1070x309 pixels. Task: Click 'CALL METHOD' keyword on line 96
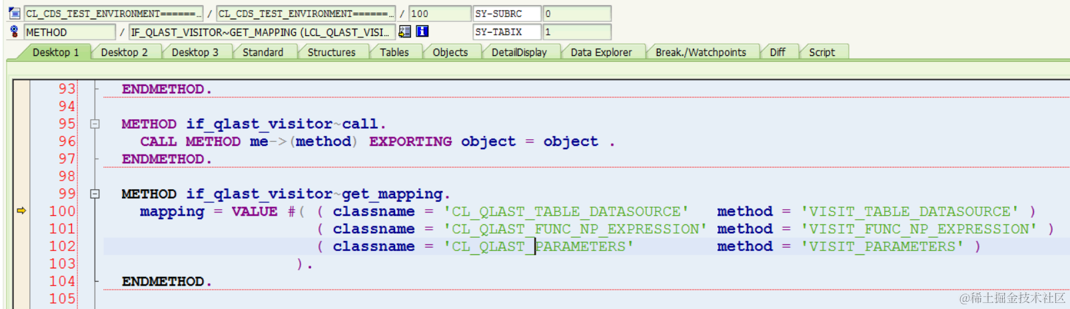pos(190,142)
